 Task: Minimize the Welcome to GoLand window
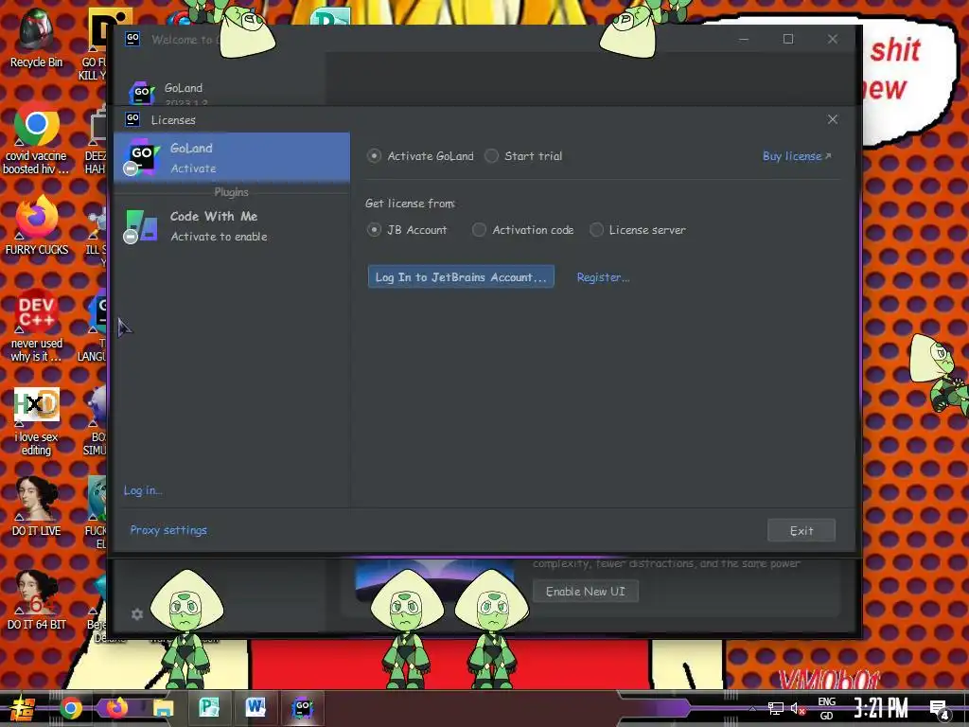click(x=744, y=39)
